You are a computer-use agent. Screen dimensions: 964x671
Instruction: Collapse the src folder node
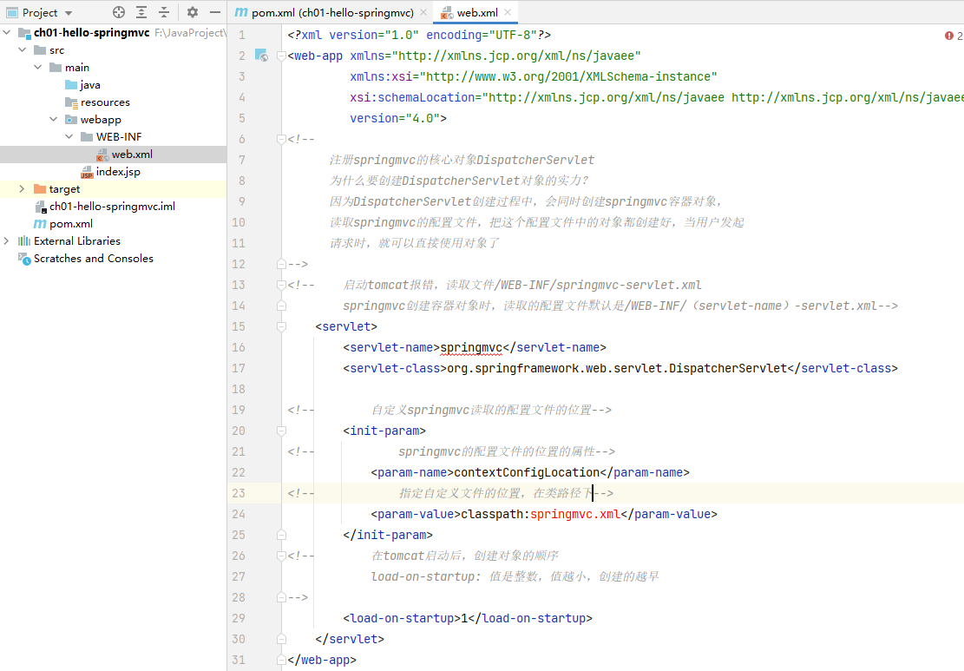23,49
